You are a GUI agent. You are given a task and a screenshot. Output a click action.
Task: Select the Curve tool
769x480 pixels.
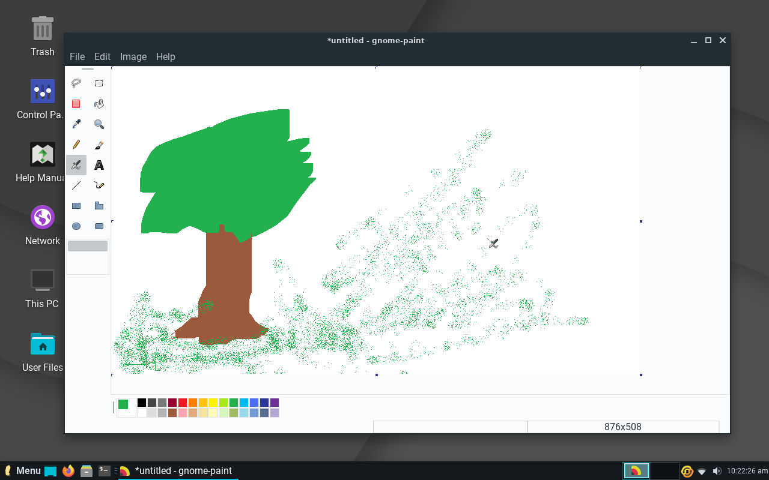tap(99, 185)
